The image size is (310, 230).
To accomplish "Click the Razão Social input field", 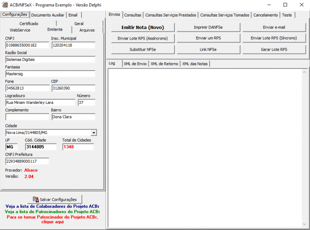I will point(50,59).
